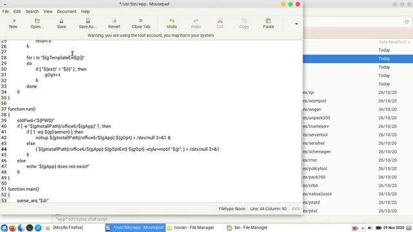Click the New document toolbar icon
Image resolution: width=413 pixels, height=232 pixels.
click(x=13, y=23)
